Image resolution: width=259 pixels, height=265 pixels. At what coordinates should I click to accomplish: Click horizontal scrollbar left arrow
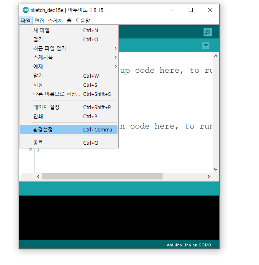point(38,176)
